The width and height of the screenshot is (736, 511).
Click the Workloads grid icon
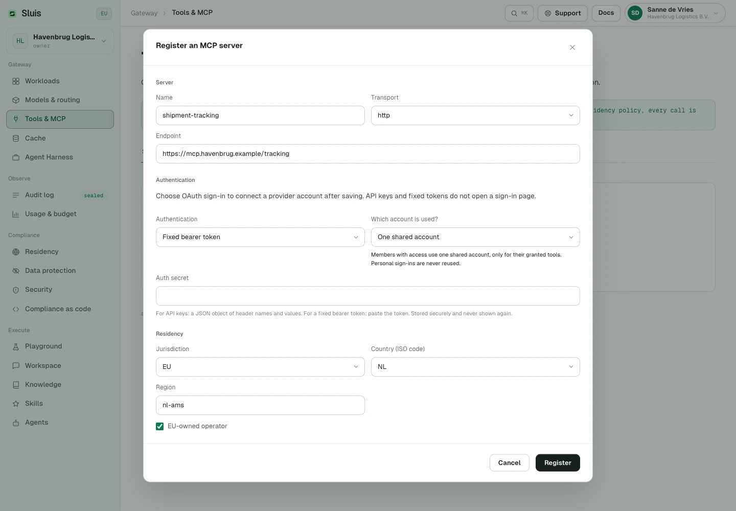click(x=16, y=81)
